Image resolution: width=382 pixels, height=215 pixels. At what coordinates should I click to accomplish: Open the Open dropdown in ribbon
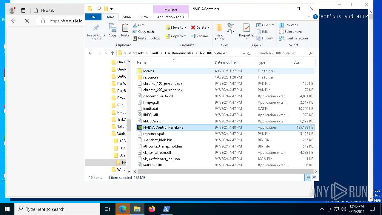click(x=265, y=25)
